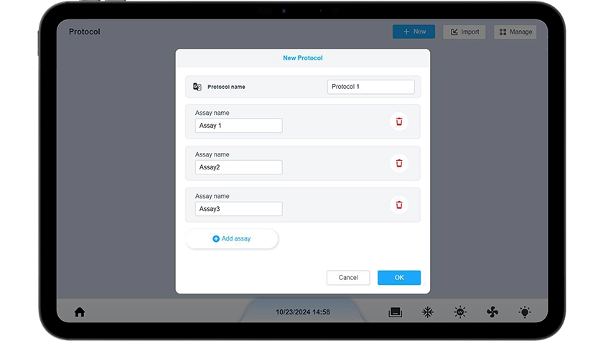The image size is (603, 341).
Task: Click the Protocol page heading
Action: pyautogui.click(x=84, y=32)
